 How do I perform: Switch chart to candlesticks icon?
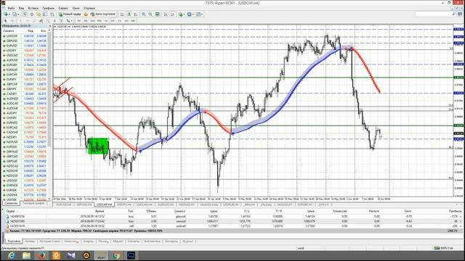pyautogui.click(x=129, y=14)
